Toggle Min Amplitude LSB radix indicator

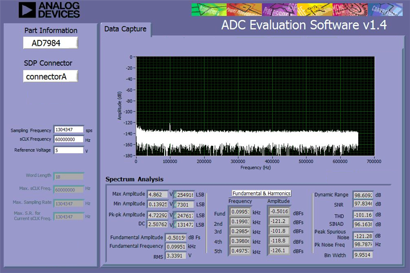click(175, 205)
